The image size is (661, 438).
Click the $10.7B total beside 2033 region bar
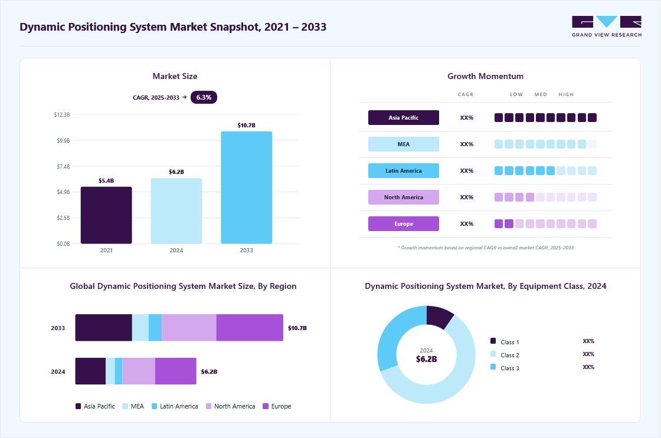pos(297,328)
